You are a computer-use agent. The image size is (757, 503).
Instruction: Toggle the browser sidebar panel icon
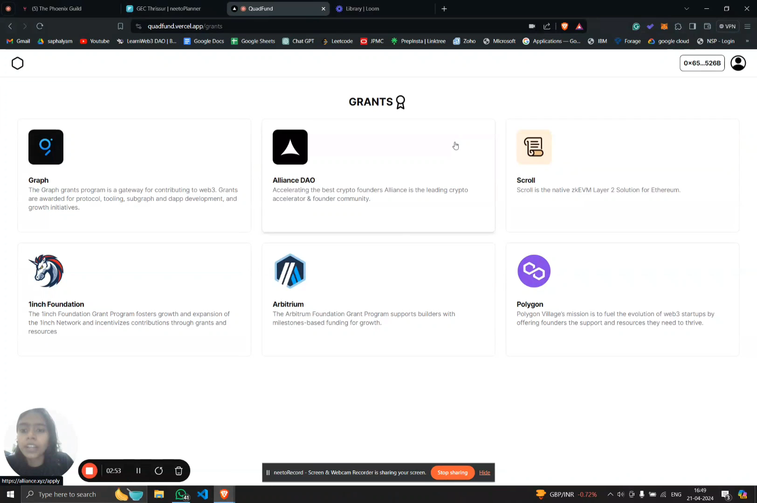coord(693,27)
